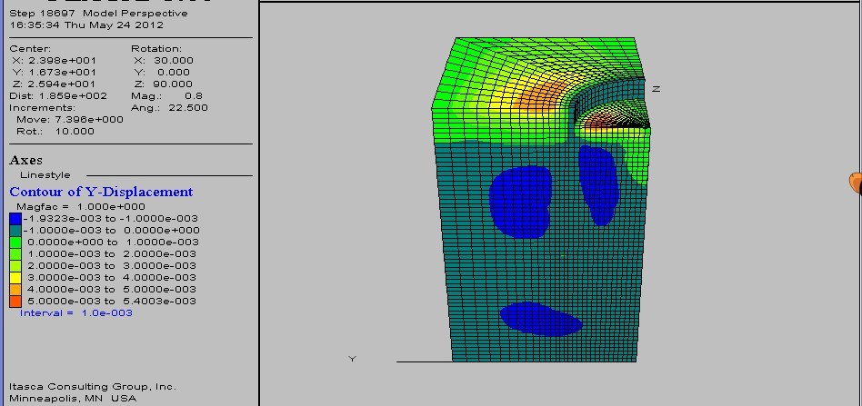The width and height of the screenshot is (862, 406).
Task: Click the red-orange 5.0000e-003 legend swatch
Action: pyautogui.click(x=15, y=302)
